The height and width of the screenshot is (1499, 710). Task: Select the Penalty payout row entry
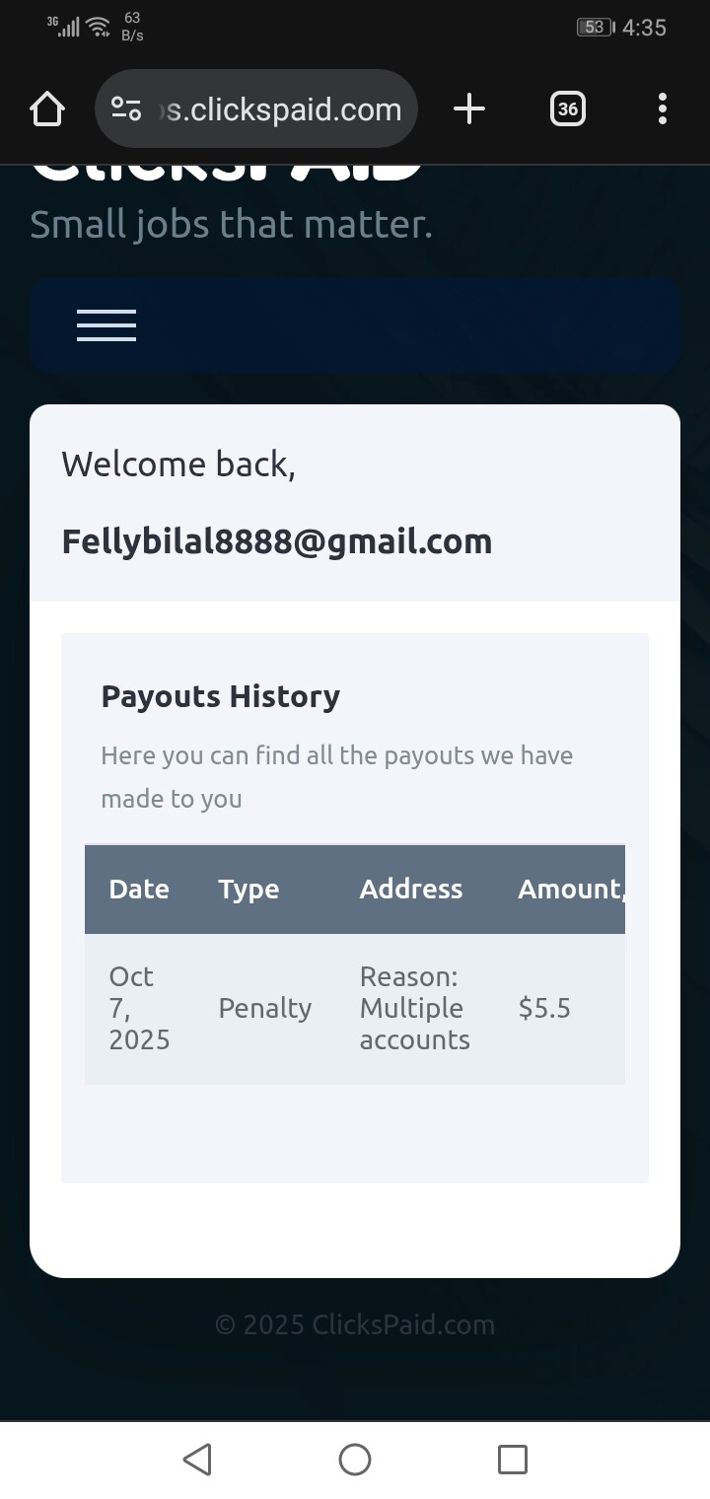264,1008
